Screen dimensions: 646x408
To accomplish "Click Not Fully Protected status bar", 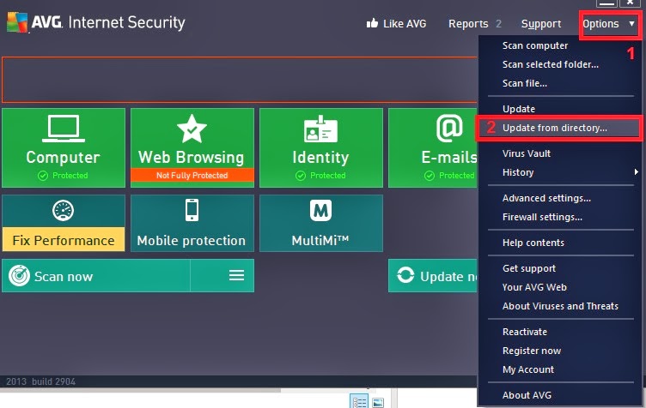I will coord(192,175).
